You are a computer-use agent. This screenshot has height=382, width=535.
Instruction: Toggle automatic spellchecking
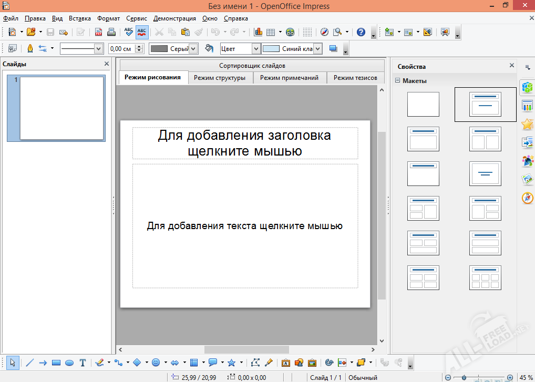141,32
